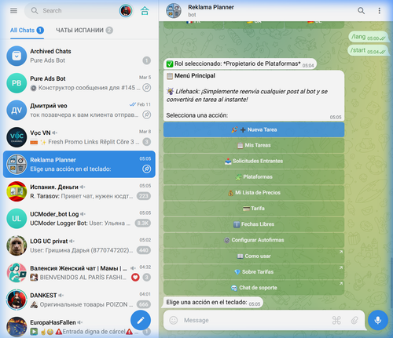Image resolution: width=393 pixels, height=338 pixels.
Task: Open the Валенсия Женский чат conversation
Action: pos(79,273)
